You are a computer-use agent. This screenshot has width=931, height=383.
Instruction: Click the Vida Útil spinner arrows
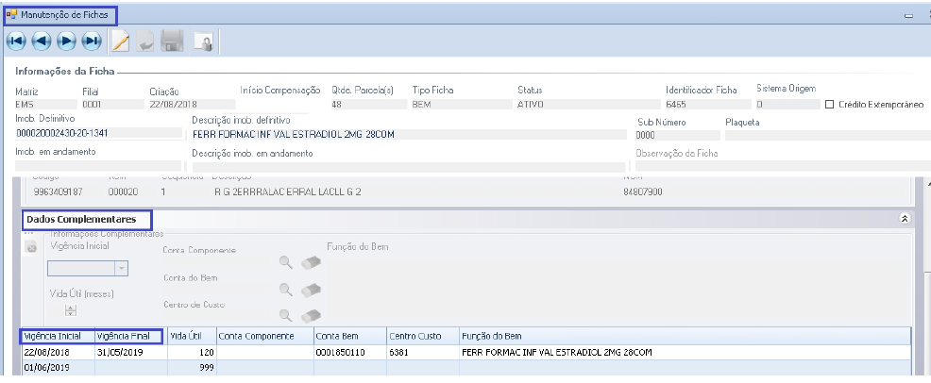[x=71, y=310]
